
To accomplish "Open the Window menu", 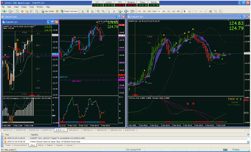I will tap(40, 7).
